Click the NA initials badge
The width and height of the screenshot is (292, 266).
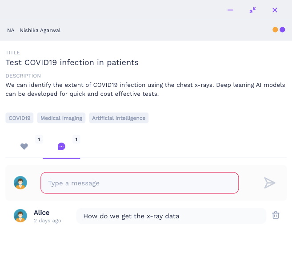(x=11, y=30)
